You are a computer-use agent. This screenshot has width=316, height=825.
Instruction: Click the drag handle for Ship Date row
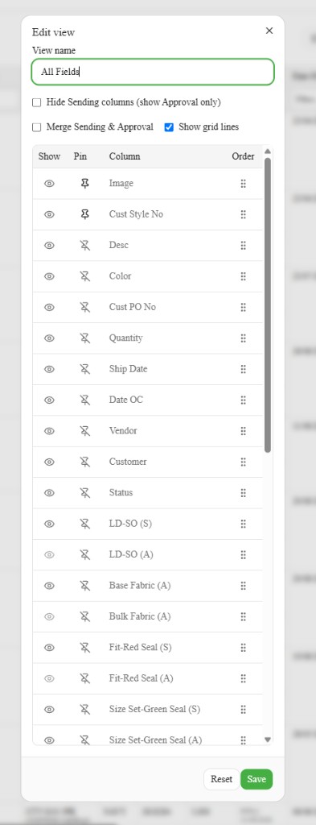(243, 369)
